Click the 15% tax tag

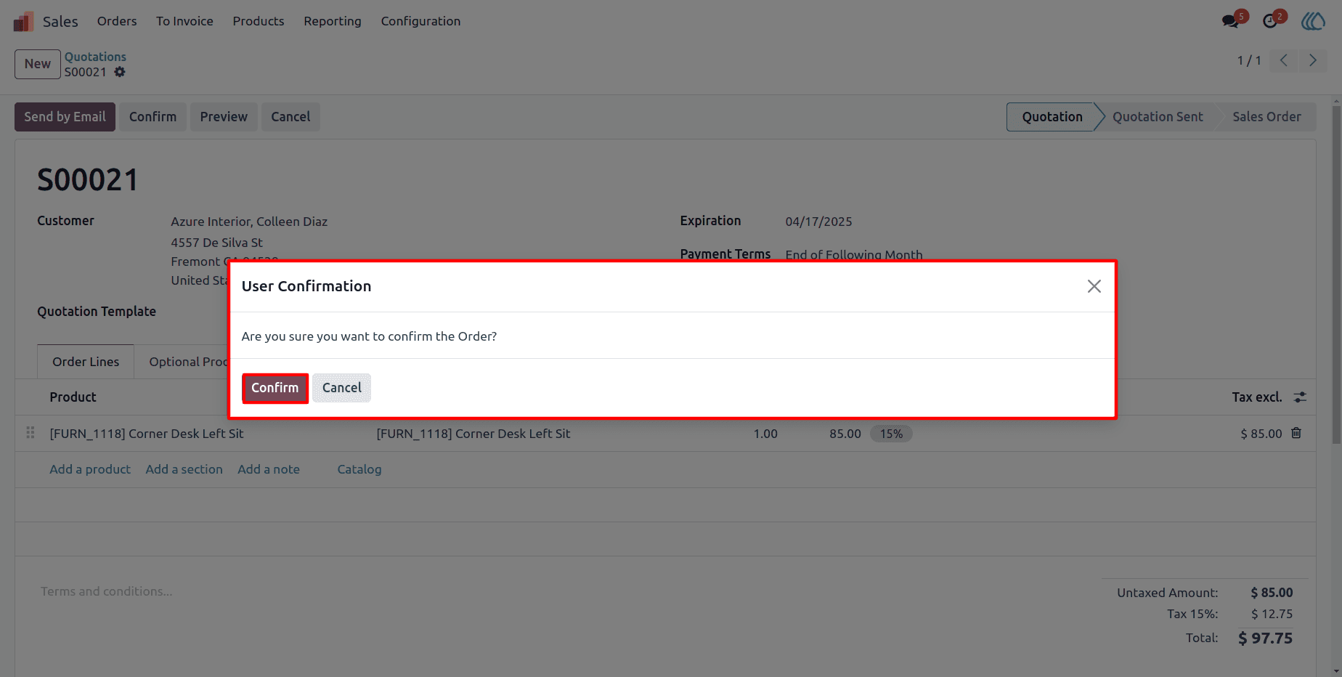click(x=892, y=434)
